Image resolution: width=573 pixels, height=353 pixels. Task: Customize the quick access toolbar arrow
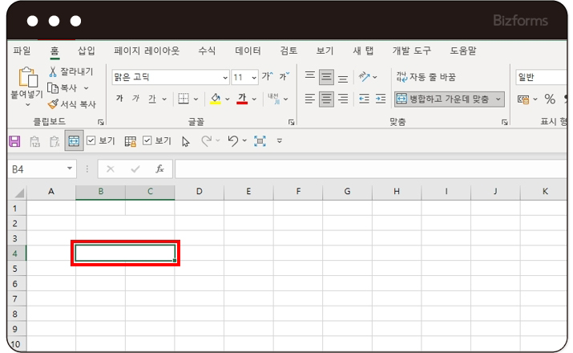coord(280,141)
